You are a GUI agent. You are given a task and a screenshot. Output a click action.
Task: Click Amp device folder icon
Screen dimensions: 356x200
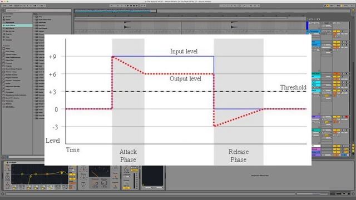pos(37,17)
